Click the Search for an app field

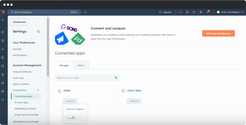(87, 78)
